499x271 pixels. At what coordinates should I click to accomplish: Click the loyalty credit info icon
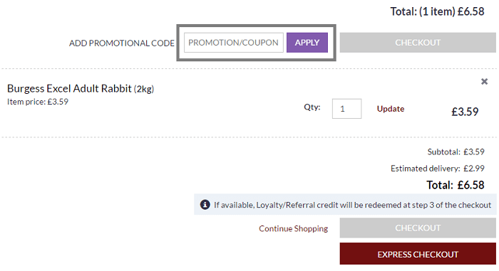click(x=205, y=205)
